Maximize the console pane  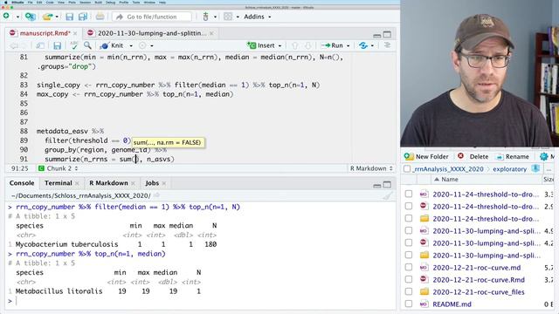point(387,184)
